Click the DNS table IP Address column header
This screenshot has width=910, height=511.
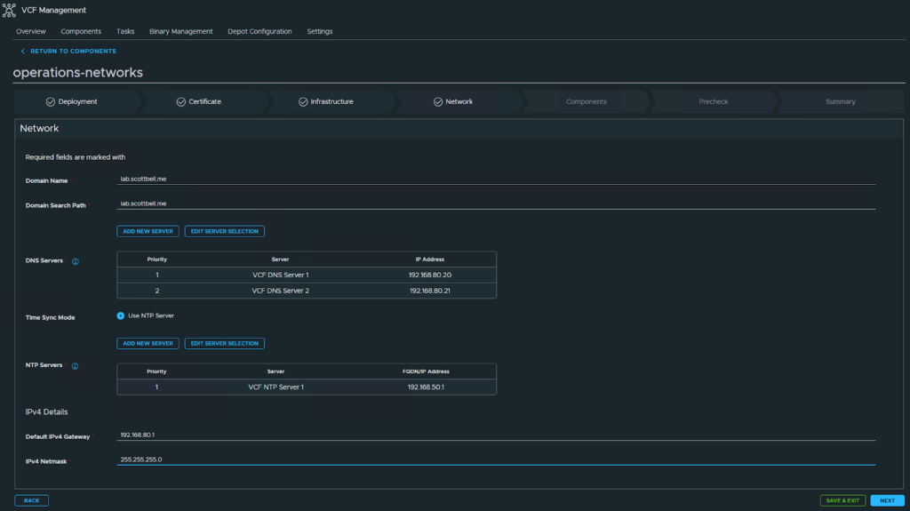pyautogui.click(x=430, y=259)
